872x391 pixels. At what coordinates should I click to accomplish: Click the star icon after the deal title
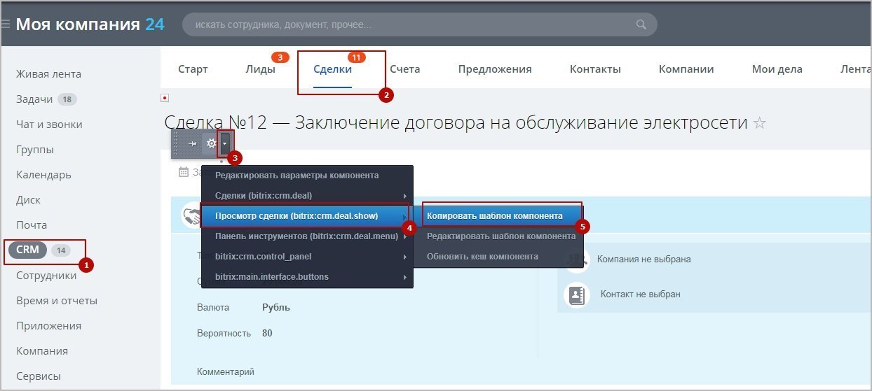[759, 123]
